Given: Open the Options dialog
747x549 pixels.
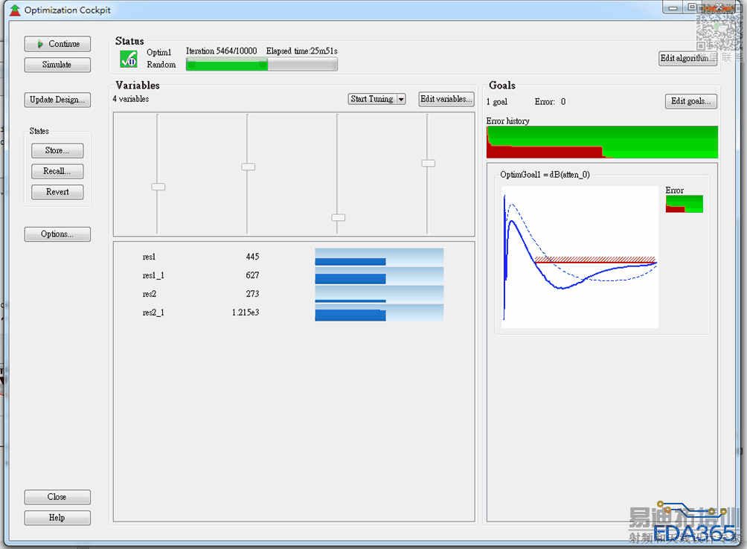Looking at the screenshot, I should tap(57, 234).
